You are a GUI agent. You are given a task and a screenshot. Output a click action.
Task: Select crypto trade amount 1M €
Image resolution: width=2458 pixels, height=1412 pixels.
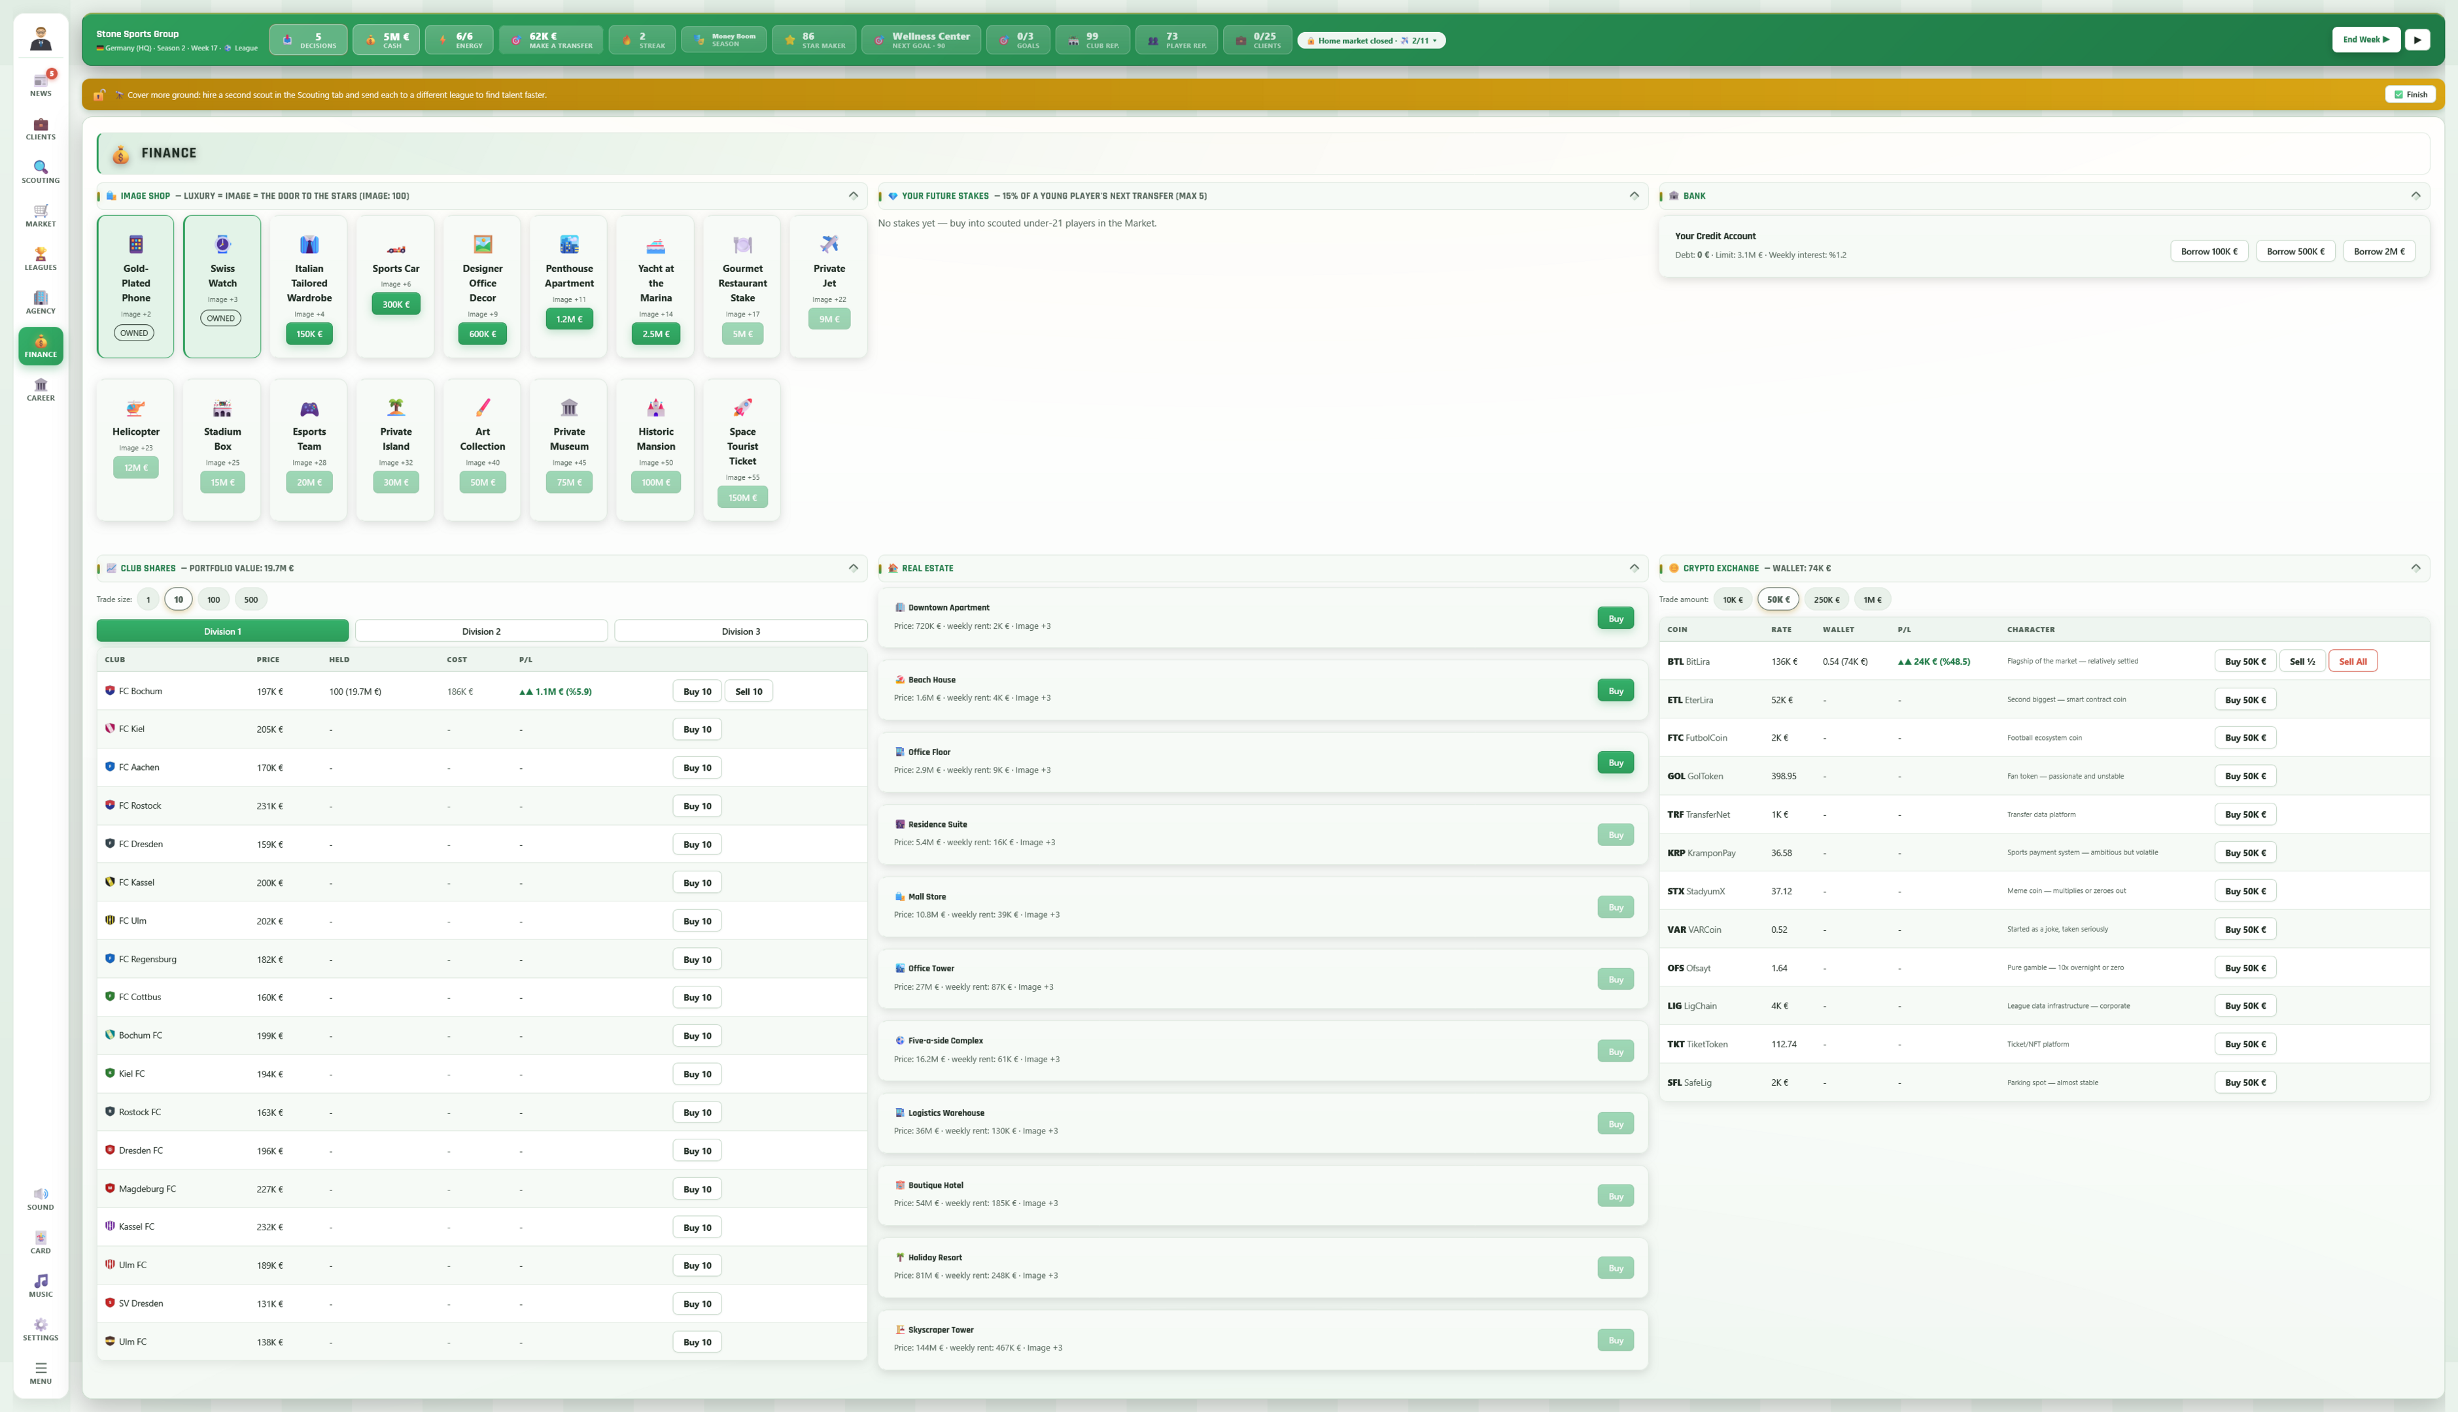tap(1872, 599)
